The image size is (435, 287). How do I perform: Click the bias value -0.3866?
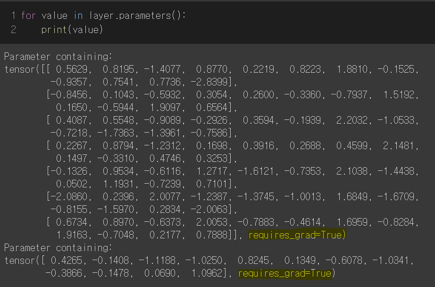pyautogui.click(x=64, y=273)
